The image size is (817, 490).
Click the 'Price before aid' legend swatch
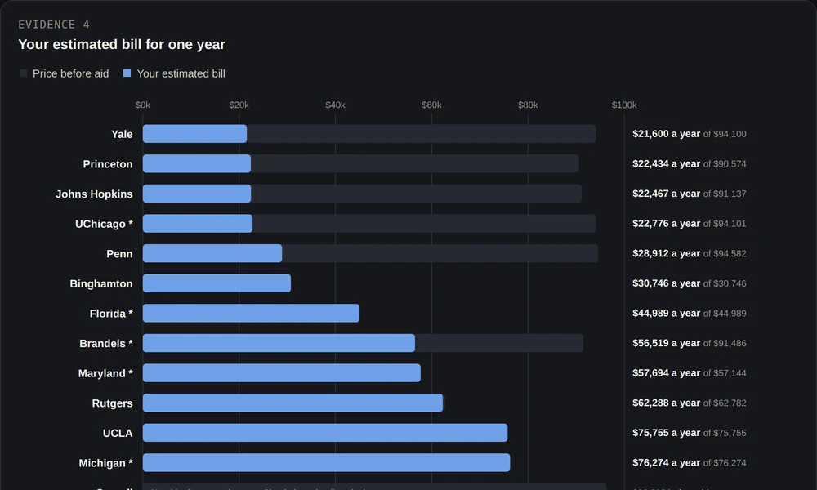23,73
